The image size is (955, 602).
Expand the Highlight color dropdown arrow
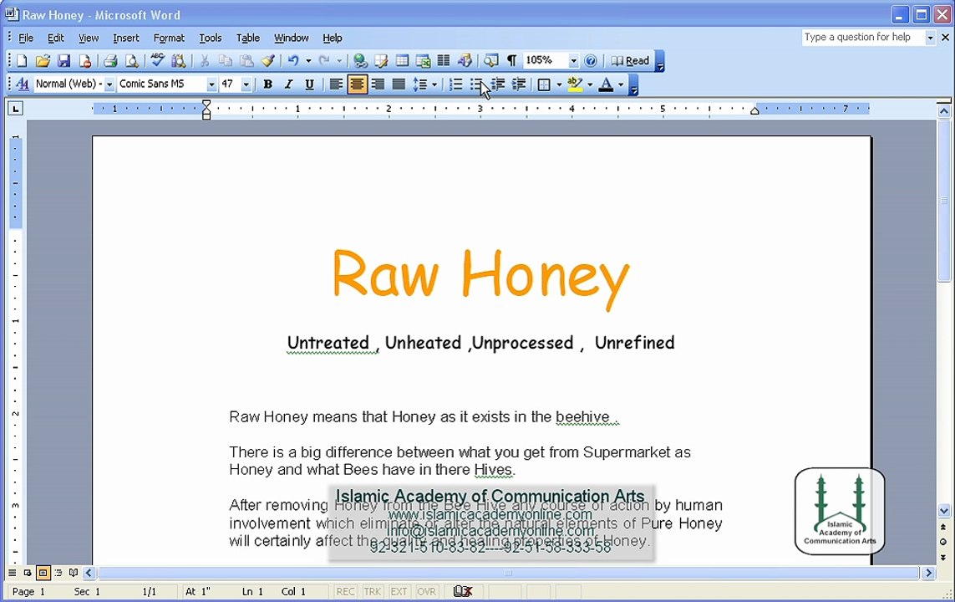[590, 84]
